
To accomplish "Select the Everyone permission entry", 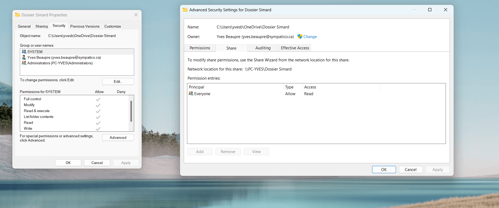I will (x=316, y=94).
